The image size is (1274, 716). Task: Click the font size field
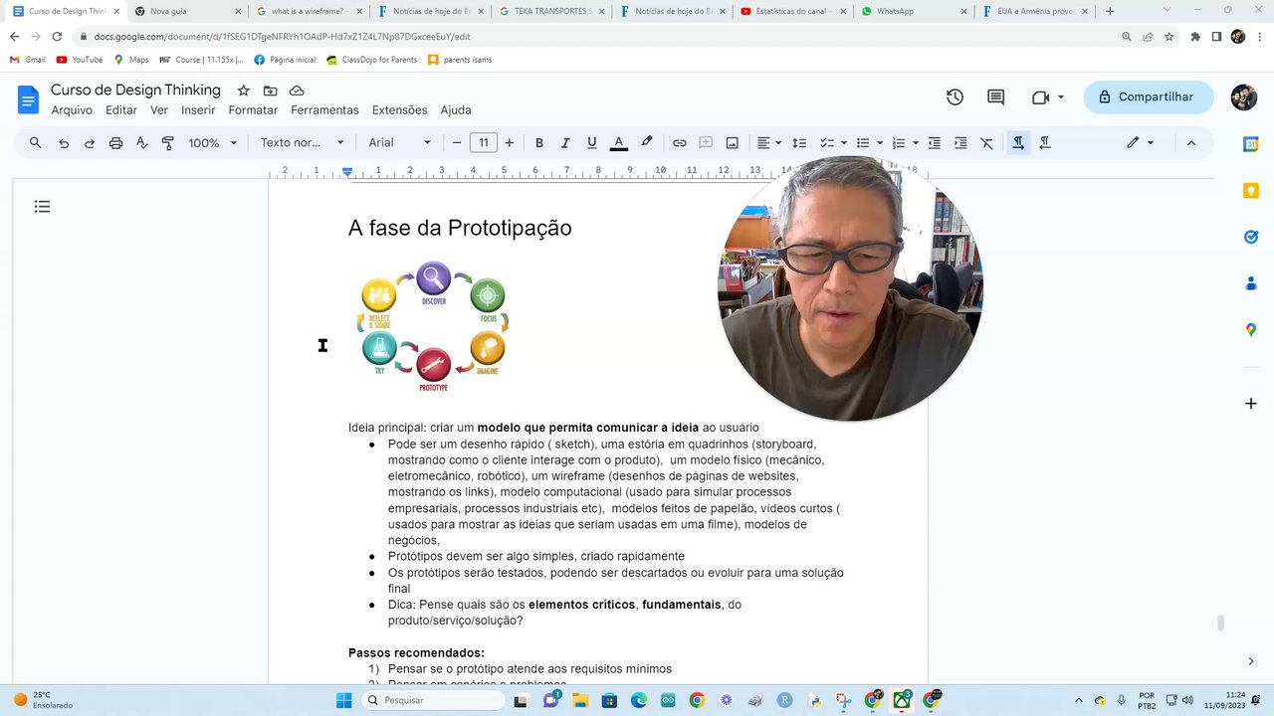[484, 143]
